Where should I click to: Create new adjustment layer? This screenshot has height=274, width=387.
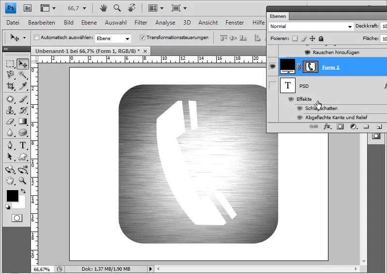354,126
